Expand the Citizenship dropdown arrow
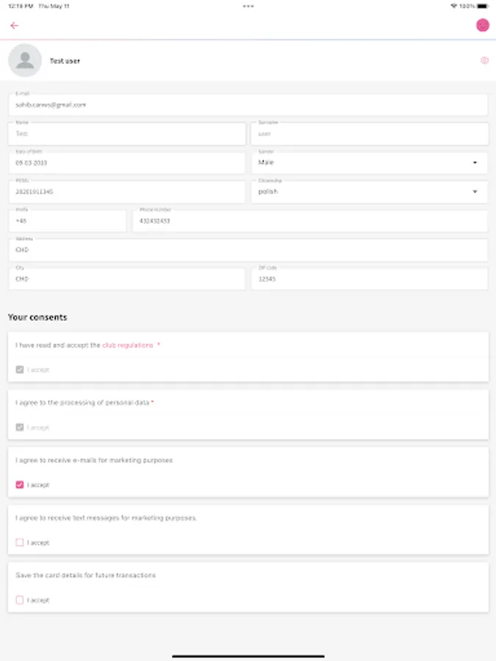The image size is (496, 661). [475, 192]
